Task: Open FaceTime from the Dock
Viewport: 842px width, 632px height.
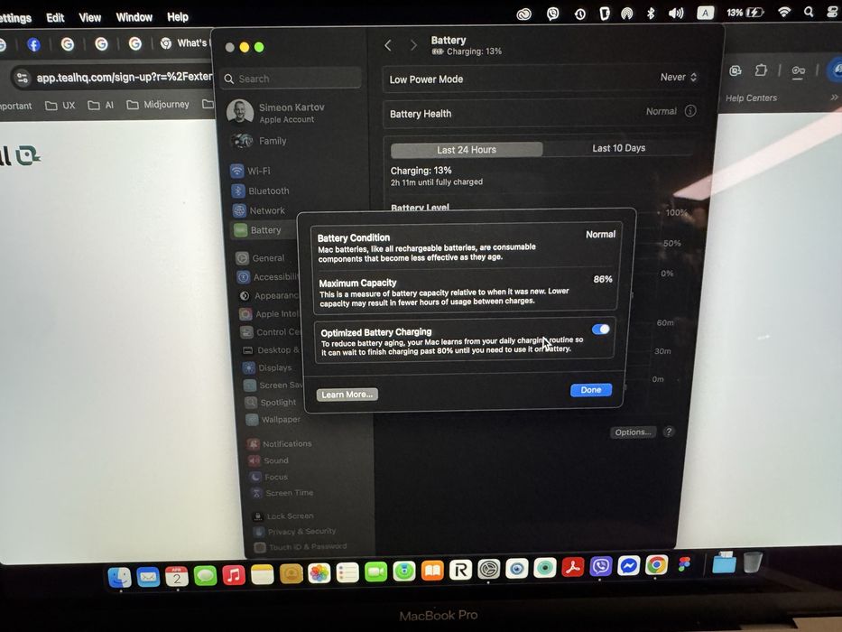Action: tap(376, 572)
